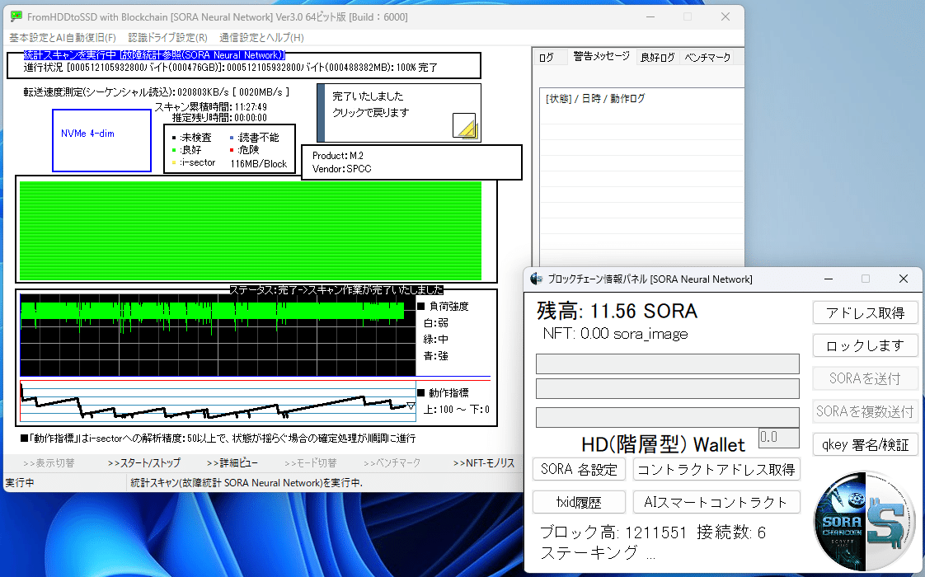Viewport: 925px width, 577px height.
Task: Click the 100% scan progress bar
Action: [247, 70]
